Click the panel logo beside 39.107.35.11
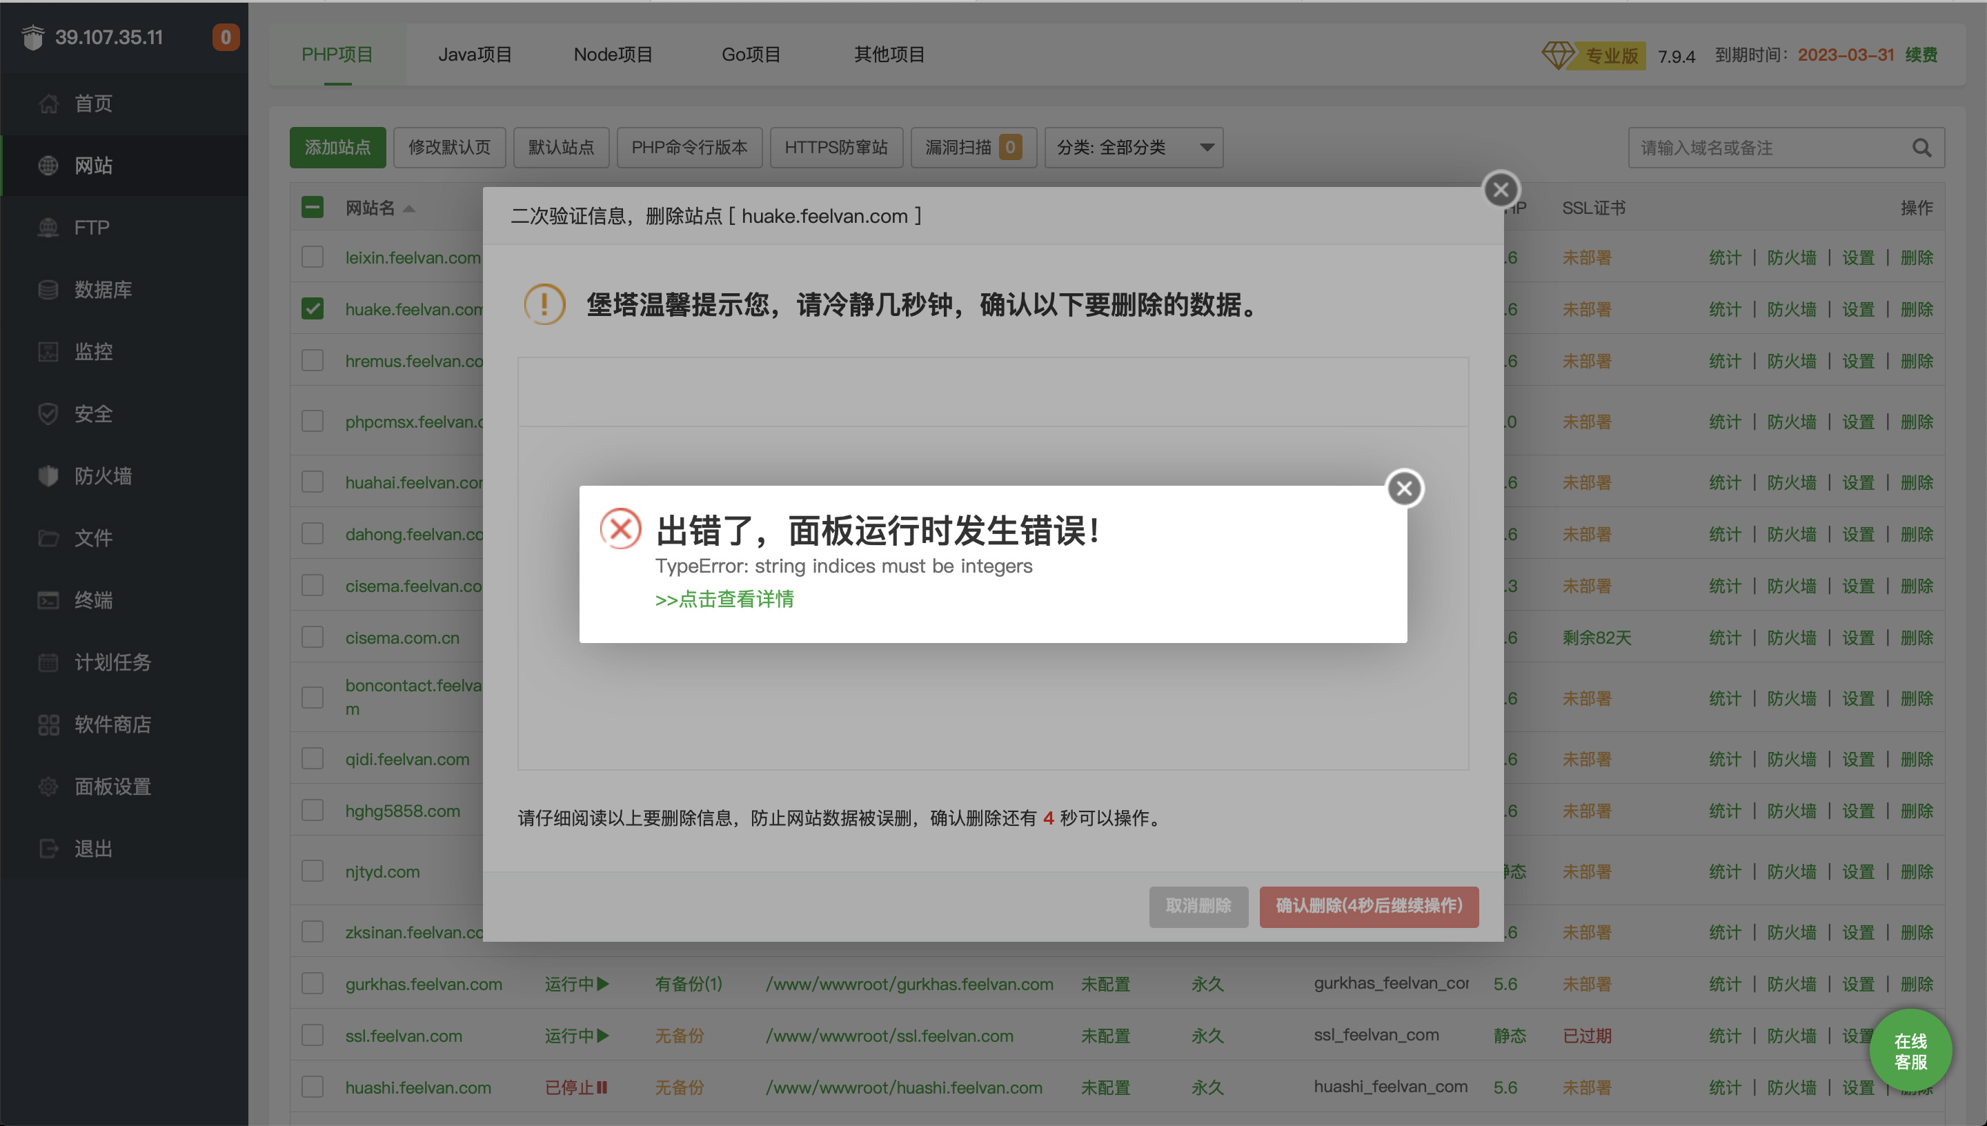 pos(32,37)
